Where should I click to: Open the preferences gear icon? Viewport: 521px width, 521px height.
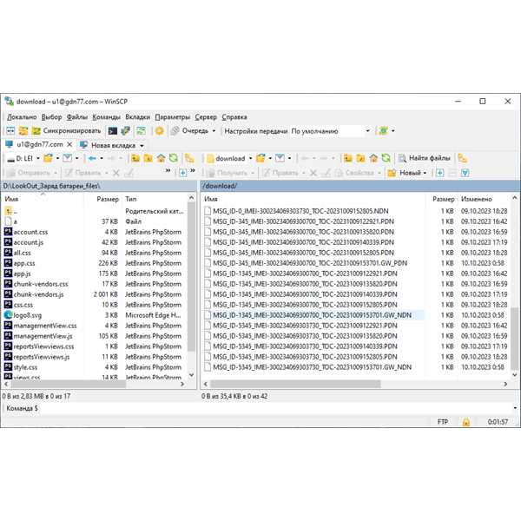coord(160,131)
